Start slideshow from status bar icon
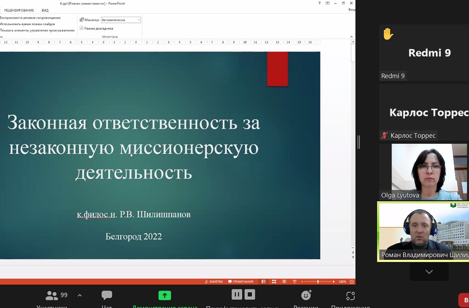This screenshot has width=469, height=308. [294, 282]
